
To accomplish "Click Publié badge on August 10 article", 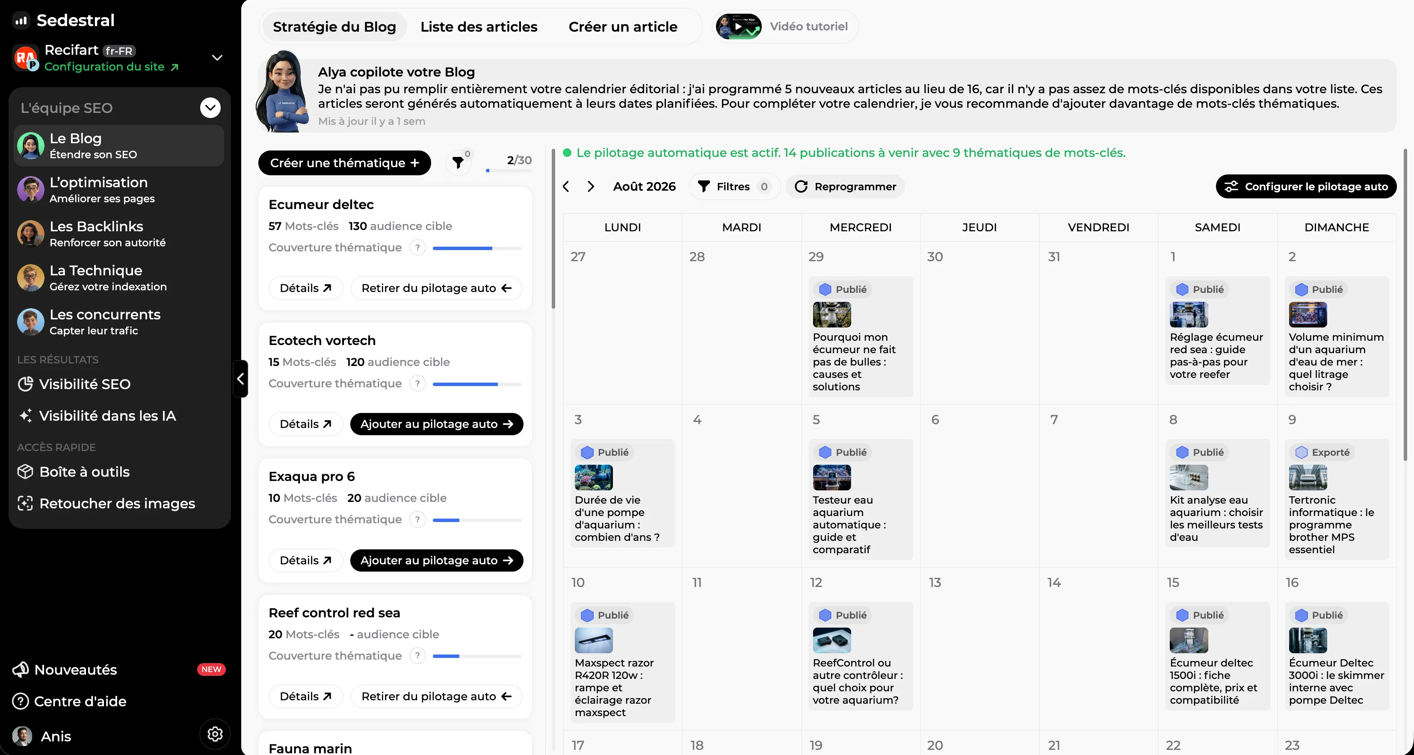I will click(605, 615).
